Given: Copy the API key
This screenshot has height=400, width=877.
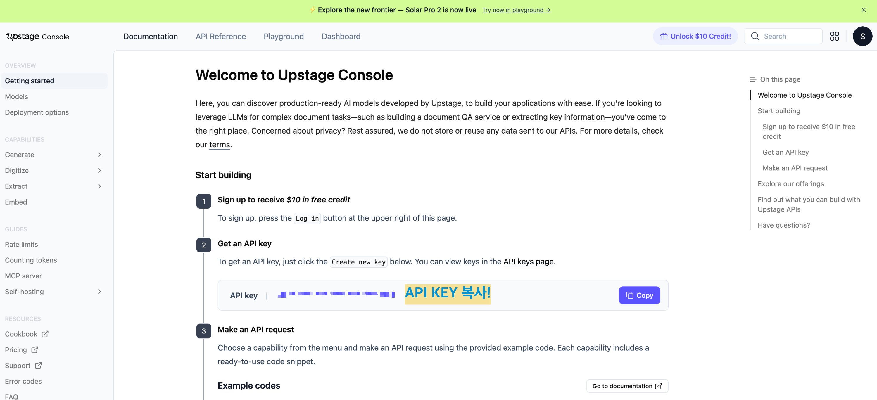Looking at the screenshot, I should point(639,295).
